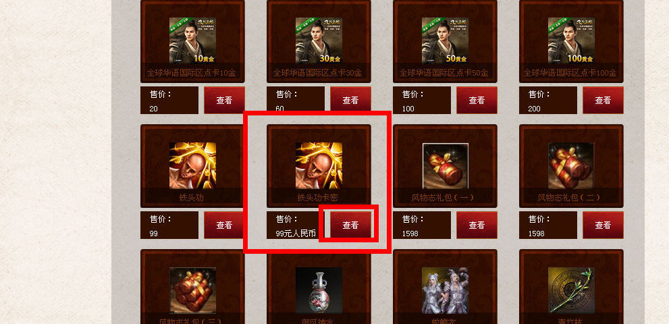Click the 100 gold point card image
This screenshot has width=669, height=324.
(571, 40)
